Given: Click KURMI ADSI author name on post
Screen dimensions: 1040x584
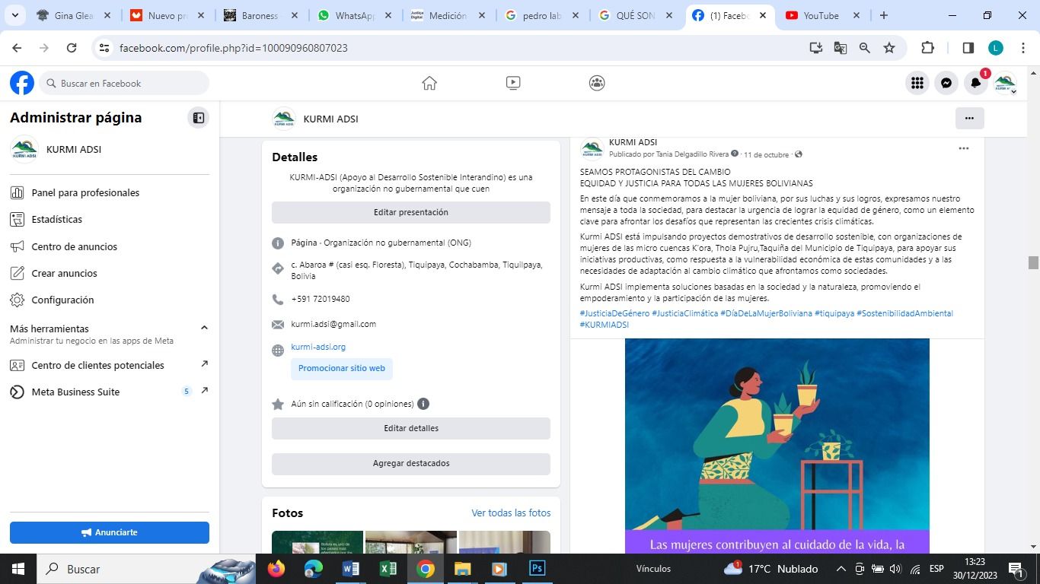Looking at the screenshot, I should [633, 142].
